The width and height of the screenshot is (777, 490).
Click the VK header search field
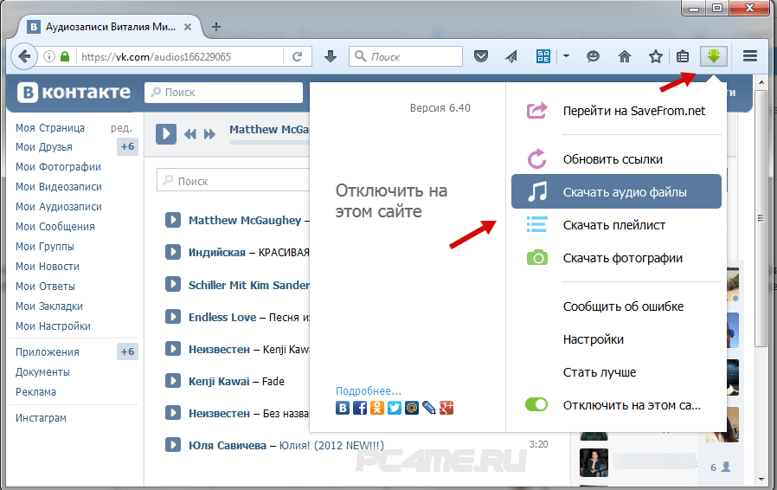(x=223, y=92)
